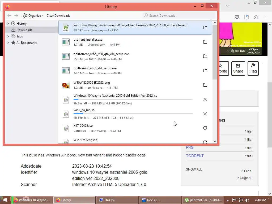This screenshot has width=272, height=204.
Task: Switch to Library taskbar button
Action: coord(74,200)
